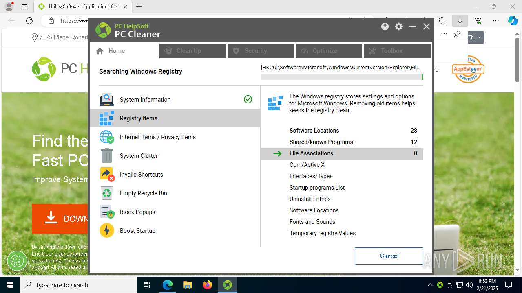Click the System Information scanner icon
Image resolution: width=522 pixels, height=293 pixels.
[x=107, y=99]
